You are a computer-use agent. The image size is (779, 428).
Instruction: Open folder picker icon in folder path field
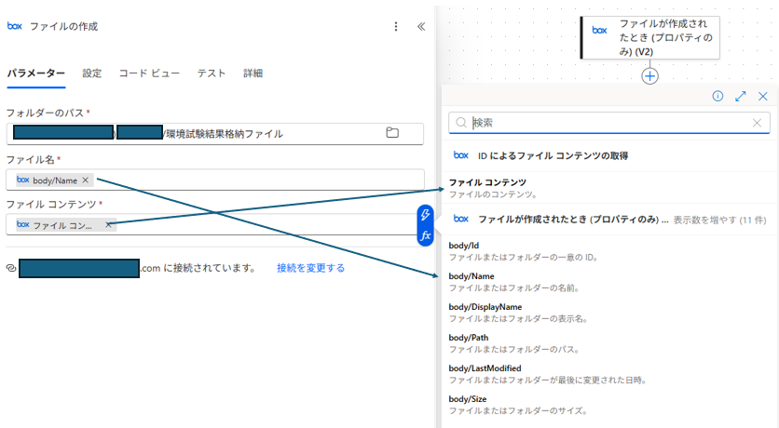(392, 132)
